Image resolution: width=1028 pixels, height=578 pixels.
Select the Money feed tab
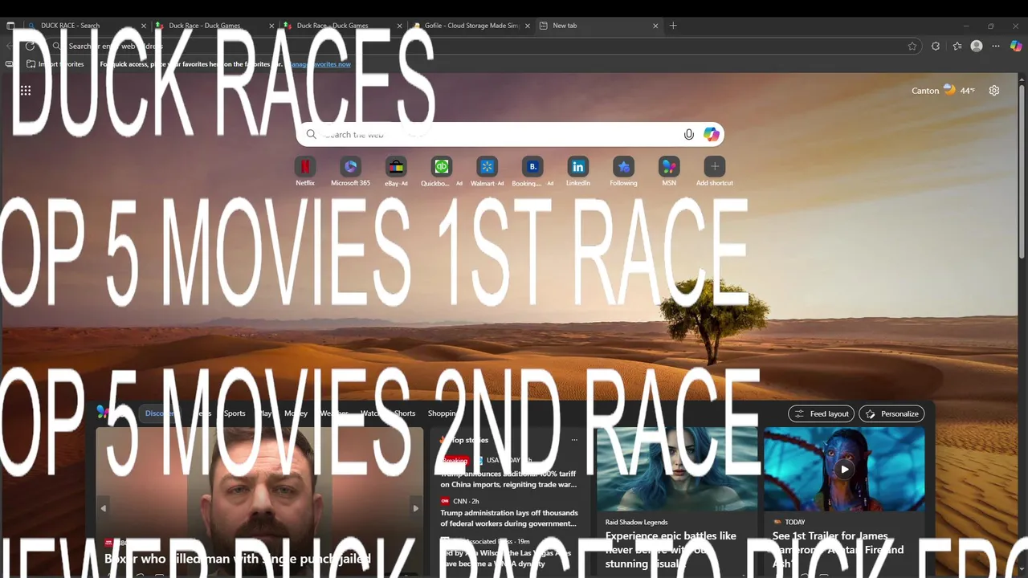pyautogui.click(x=296, y=413)
